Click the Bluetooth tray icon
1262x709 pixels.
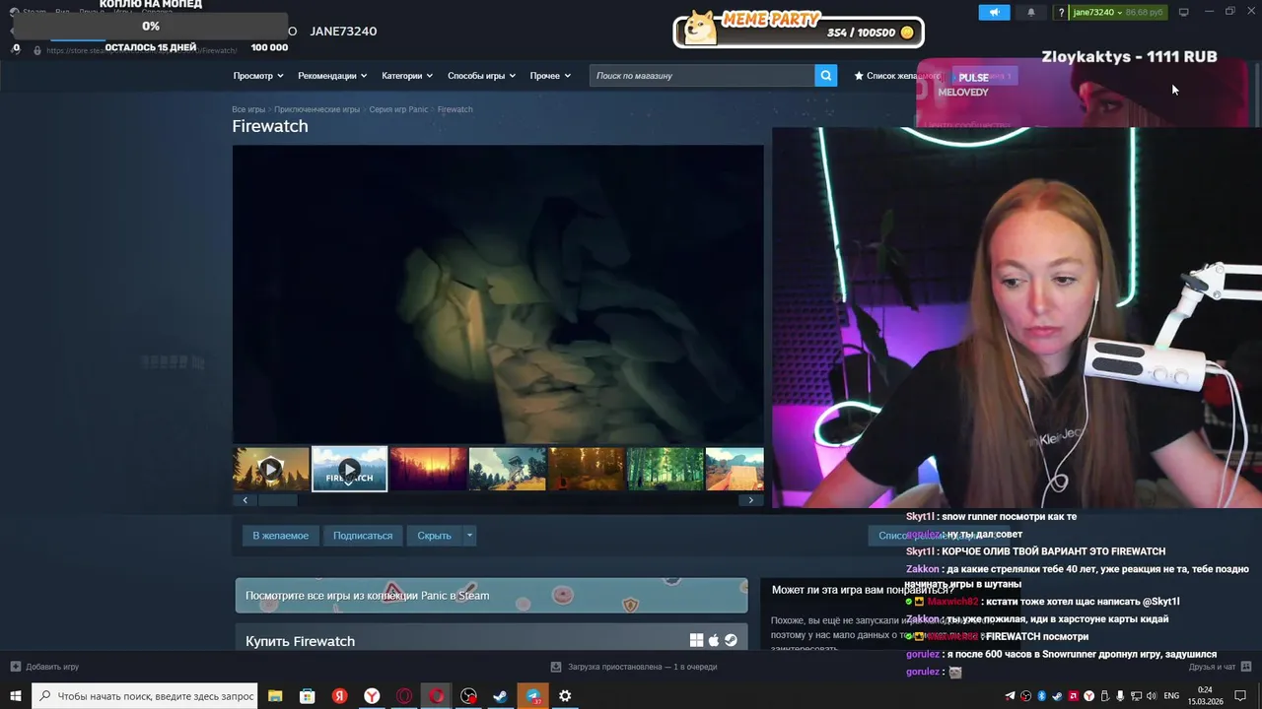1041,696
